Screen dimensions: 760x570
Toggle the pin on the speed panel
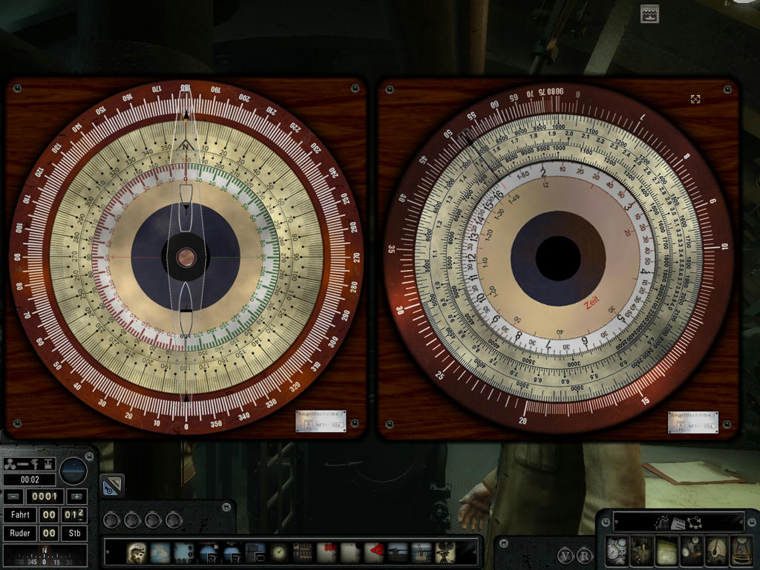89,456
